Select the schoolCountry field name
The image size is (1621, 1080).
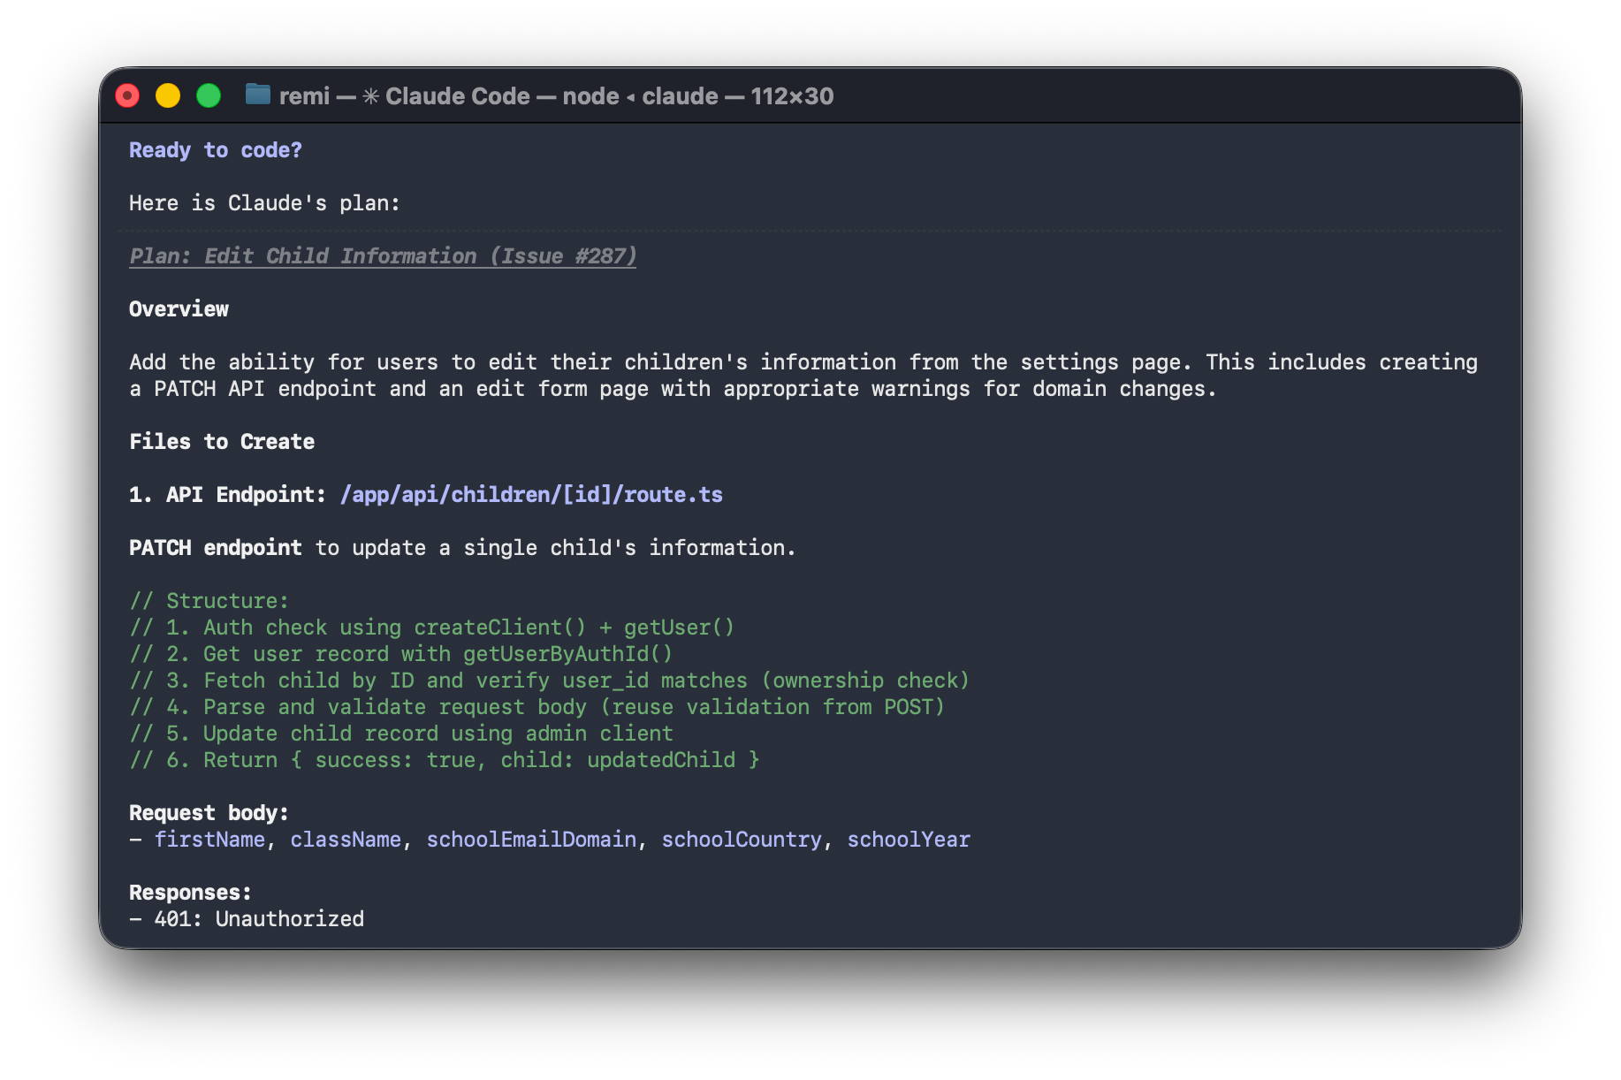pos(742,840)
